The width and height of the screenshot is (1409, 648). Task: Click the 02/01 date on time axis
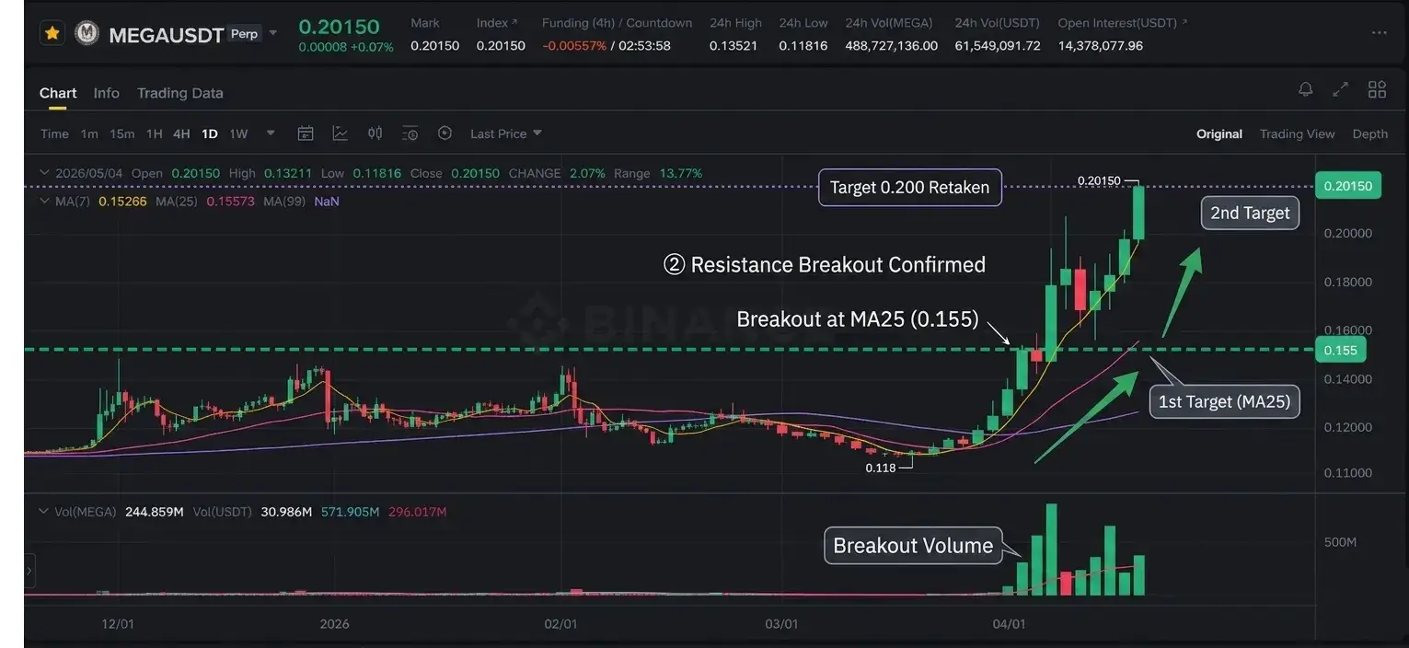click(x=560, y=624)
